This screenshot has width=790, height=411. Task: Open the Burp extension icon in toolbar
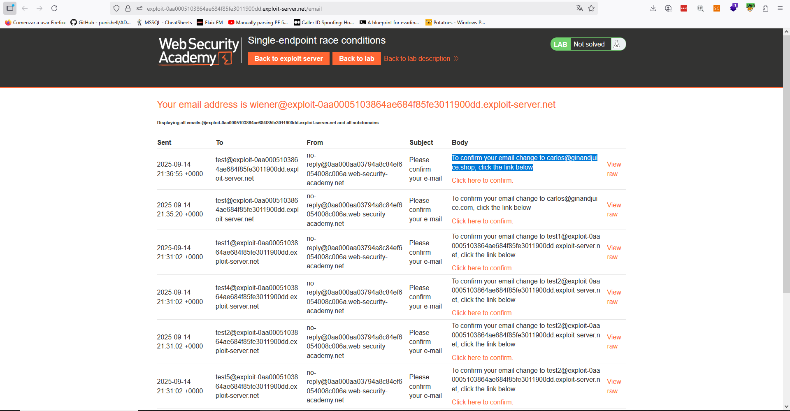click(750, 8)
